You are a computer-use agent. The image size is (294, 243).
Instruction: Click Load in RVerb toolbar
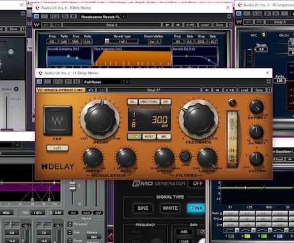(205, 25)
